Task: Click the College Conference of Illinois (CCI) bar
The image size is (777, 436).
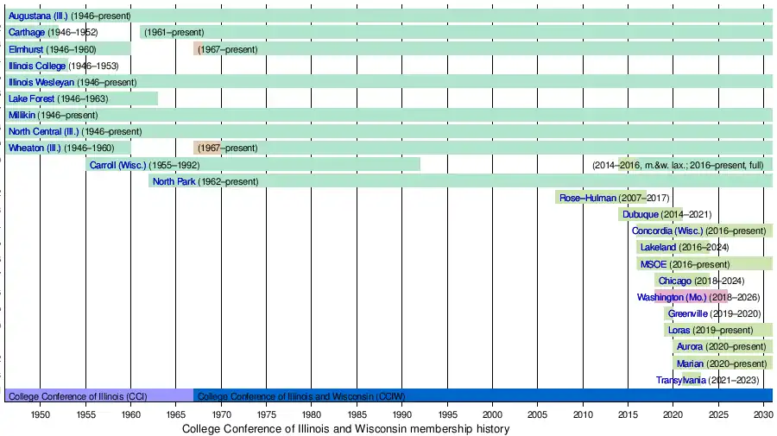Action: coord(78,396)
